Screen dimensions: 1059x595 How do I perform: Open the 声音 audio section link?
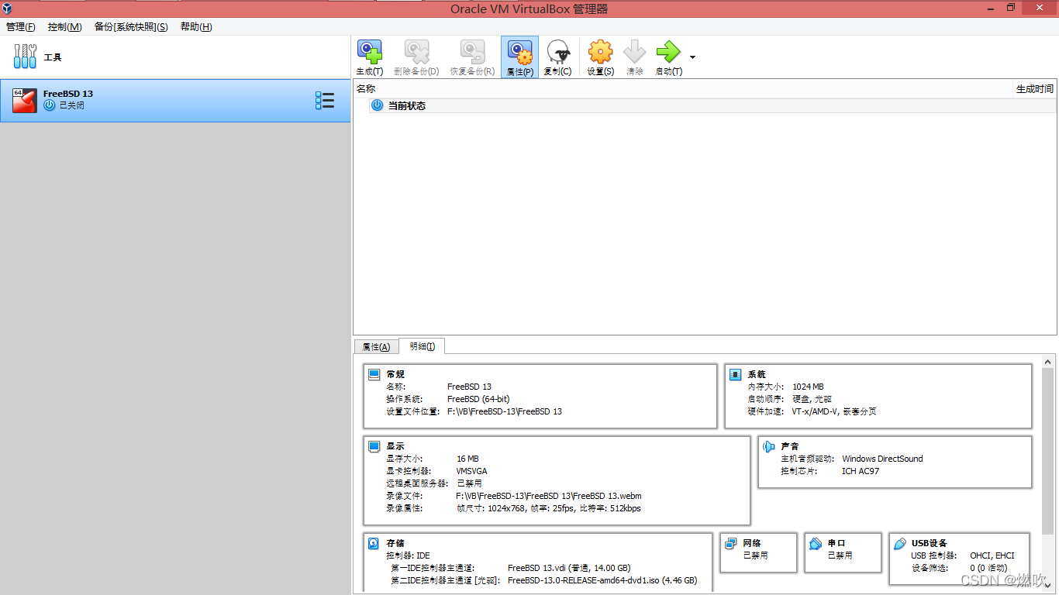coord(790,446)
